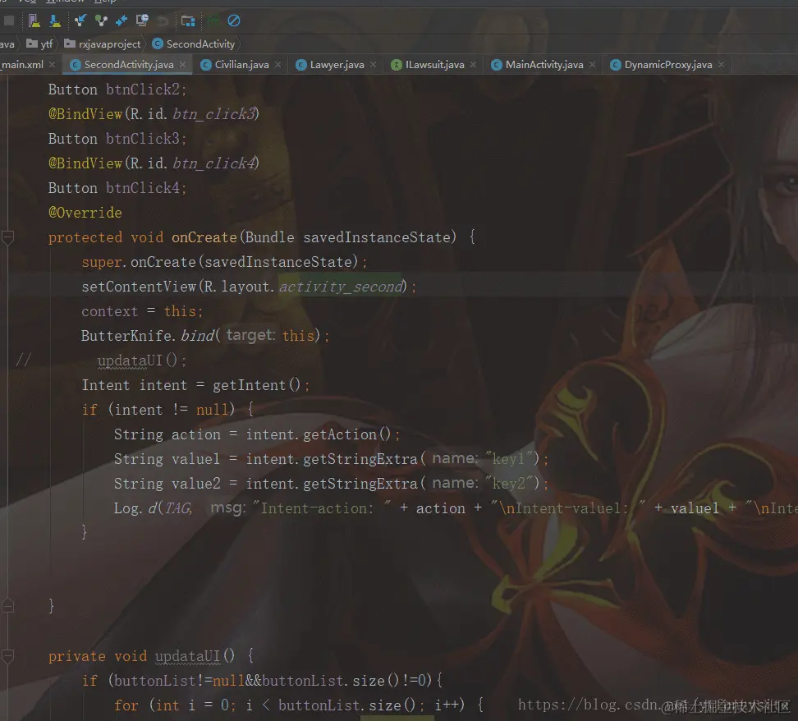798x721 pixels.
Task: Select the SecondActivity.java tab
Action: [x=122, y=65]
